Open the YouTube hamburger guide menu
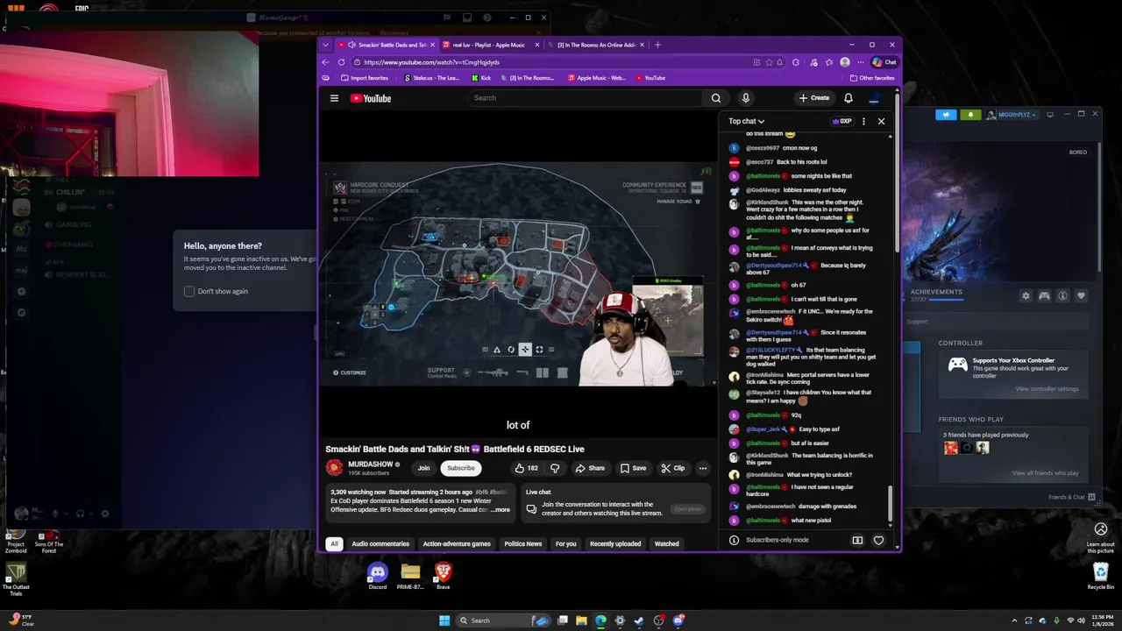Image resolution: width=1122 pixels, height=631 pixels. (334, 98)
